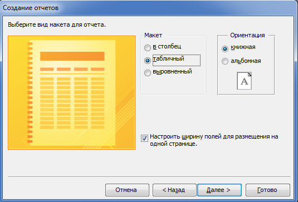Click the 'Создание отчетов' title bar text
Image resolution: width=298 pixels, height=202 pixels.
pos(31,8)
